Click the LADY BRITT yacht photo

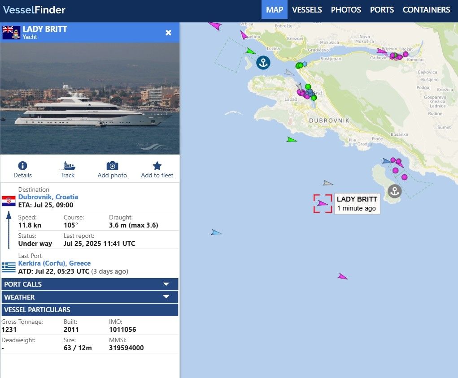click(x=90, y=99)
